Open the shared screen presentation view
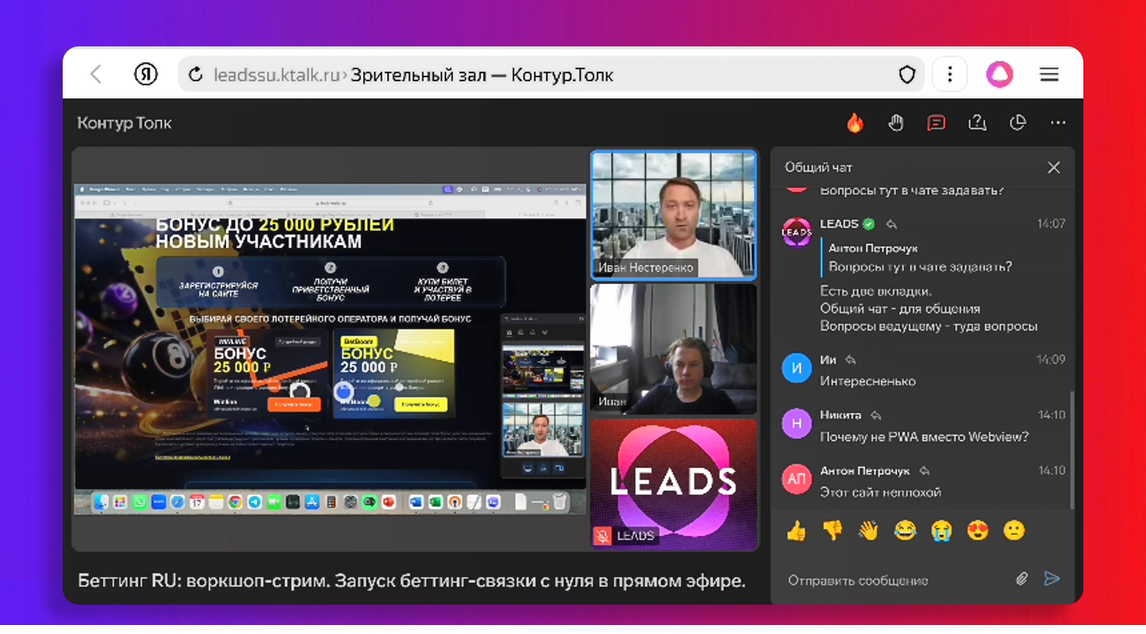Image resolution: width=1146 pixels, height=634 pixels. tap(330, 349)
